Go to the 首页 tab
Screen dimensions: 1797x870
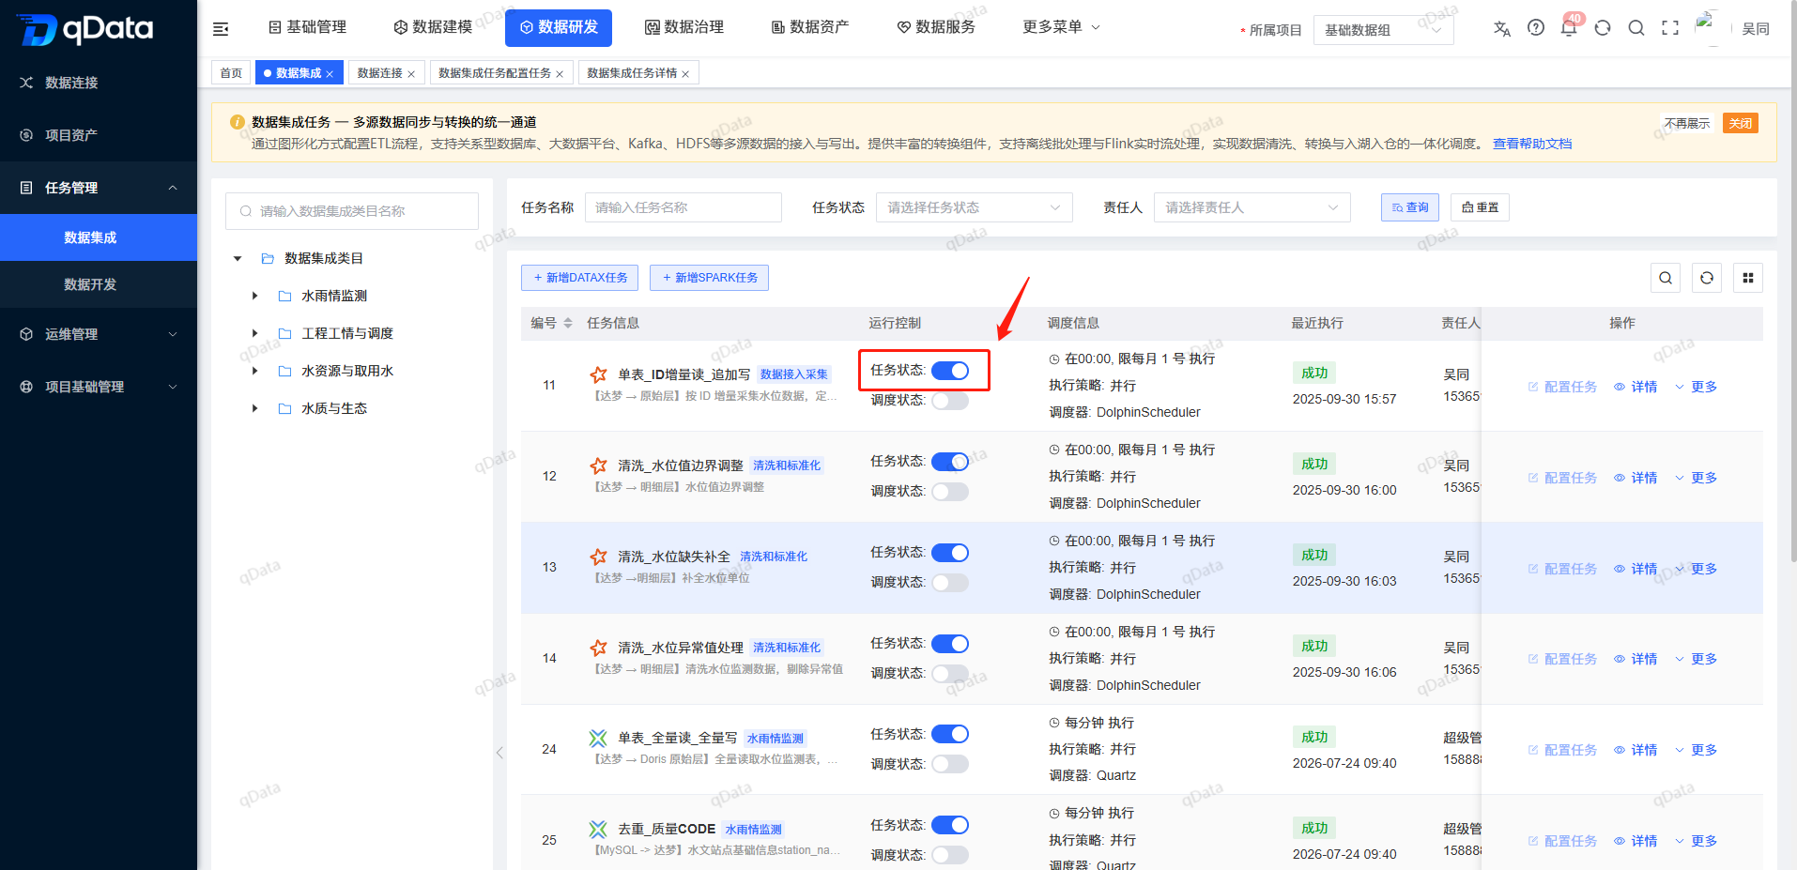pos(231,73)
